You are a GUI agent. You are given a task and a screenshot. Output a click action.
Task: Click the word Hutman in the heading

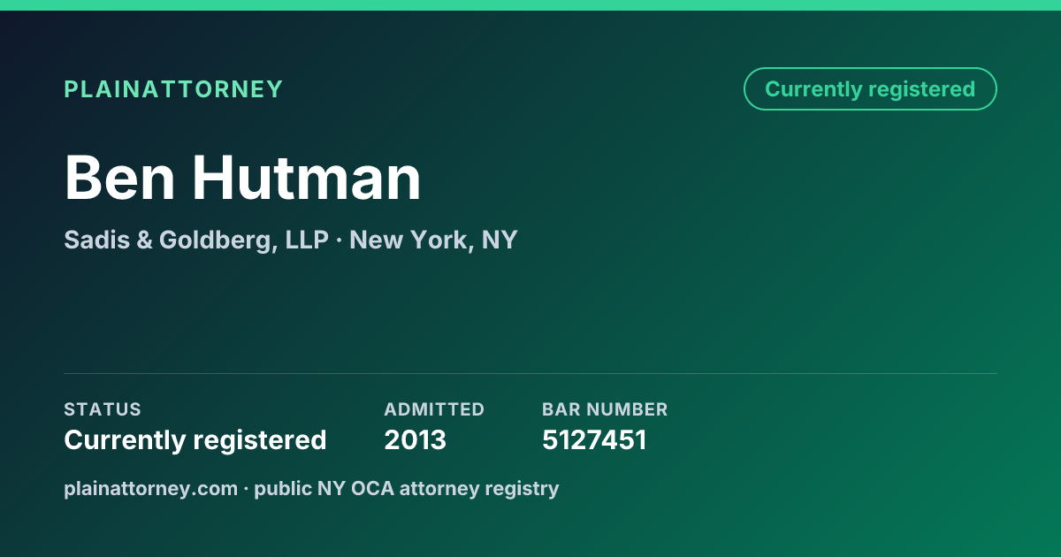[x=307, y=178]
